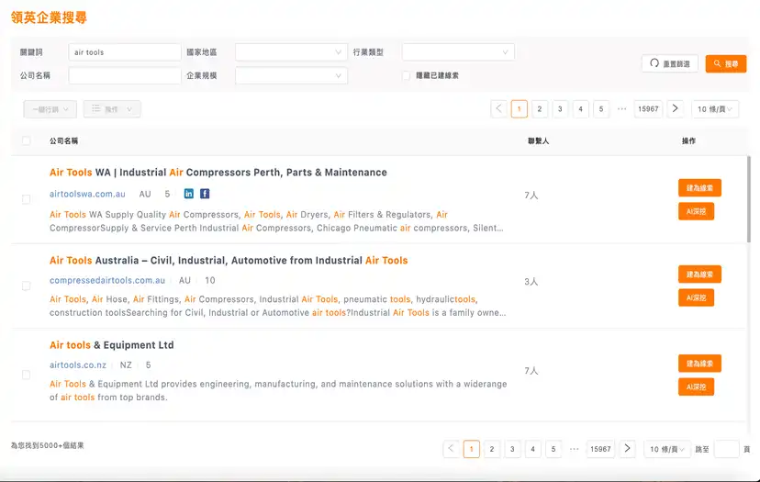Select page 2 in bottom pagination
Viewport: 760px width, 482px height.
[x=492, y=449]
